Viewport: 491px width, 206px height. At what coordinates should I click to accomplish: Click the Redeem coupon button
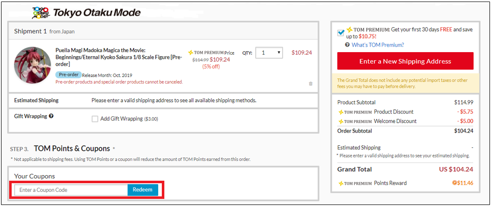tap(143, 190)
